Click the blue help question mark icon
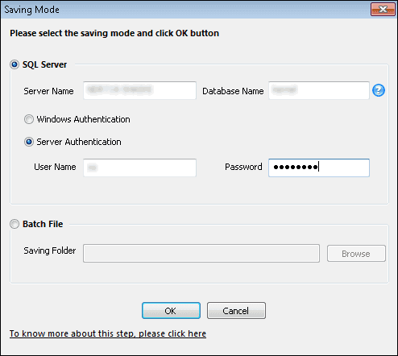Image resolution: width=398 pixels, height=356 pixels. 379,90
